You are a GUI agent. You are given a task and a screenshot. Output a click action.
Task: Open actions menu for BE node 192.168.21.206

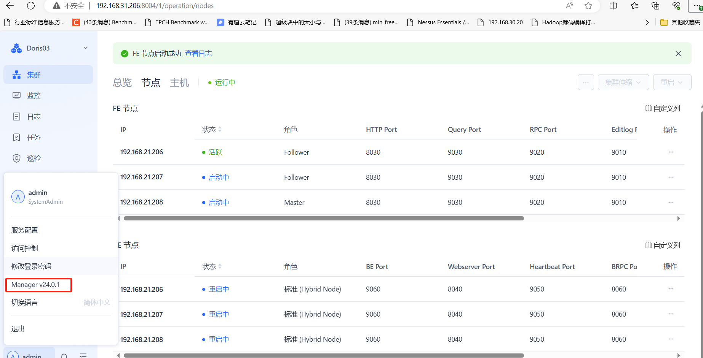pyautogui.click(x=671, y=289)
